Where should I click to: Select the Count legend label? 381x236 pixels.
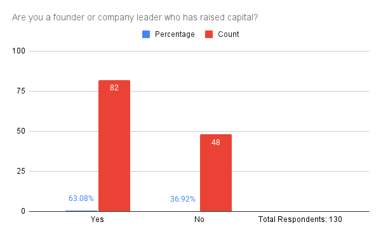coord(229,34)
